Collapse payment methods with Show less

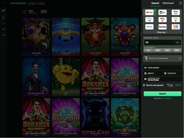tap(162, 32)
